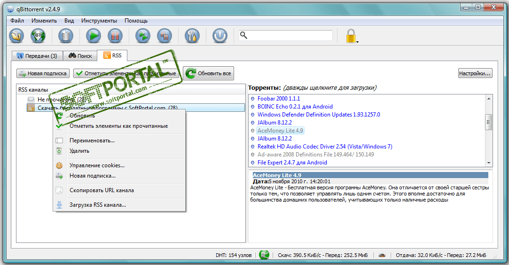Click the blue bullet beside Foobar 2000
509x265 pixels.
[253, 99]
